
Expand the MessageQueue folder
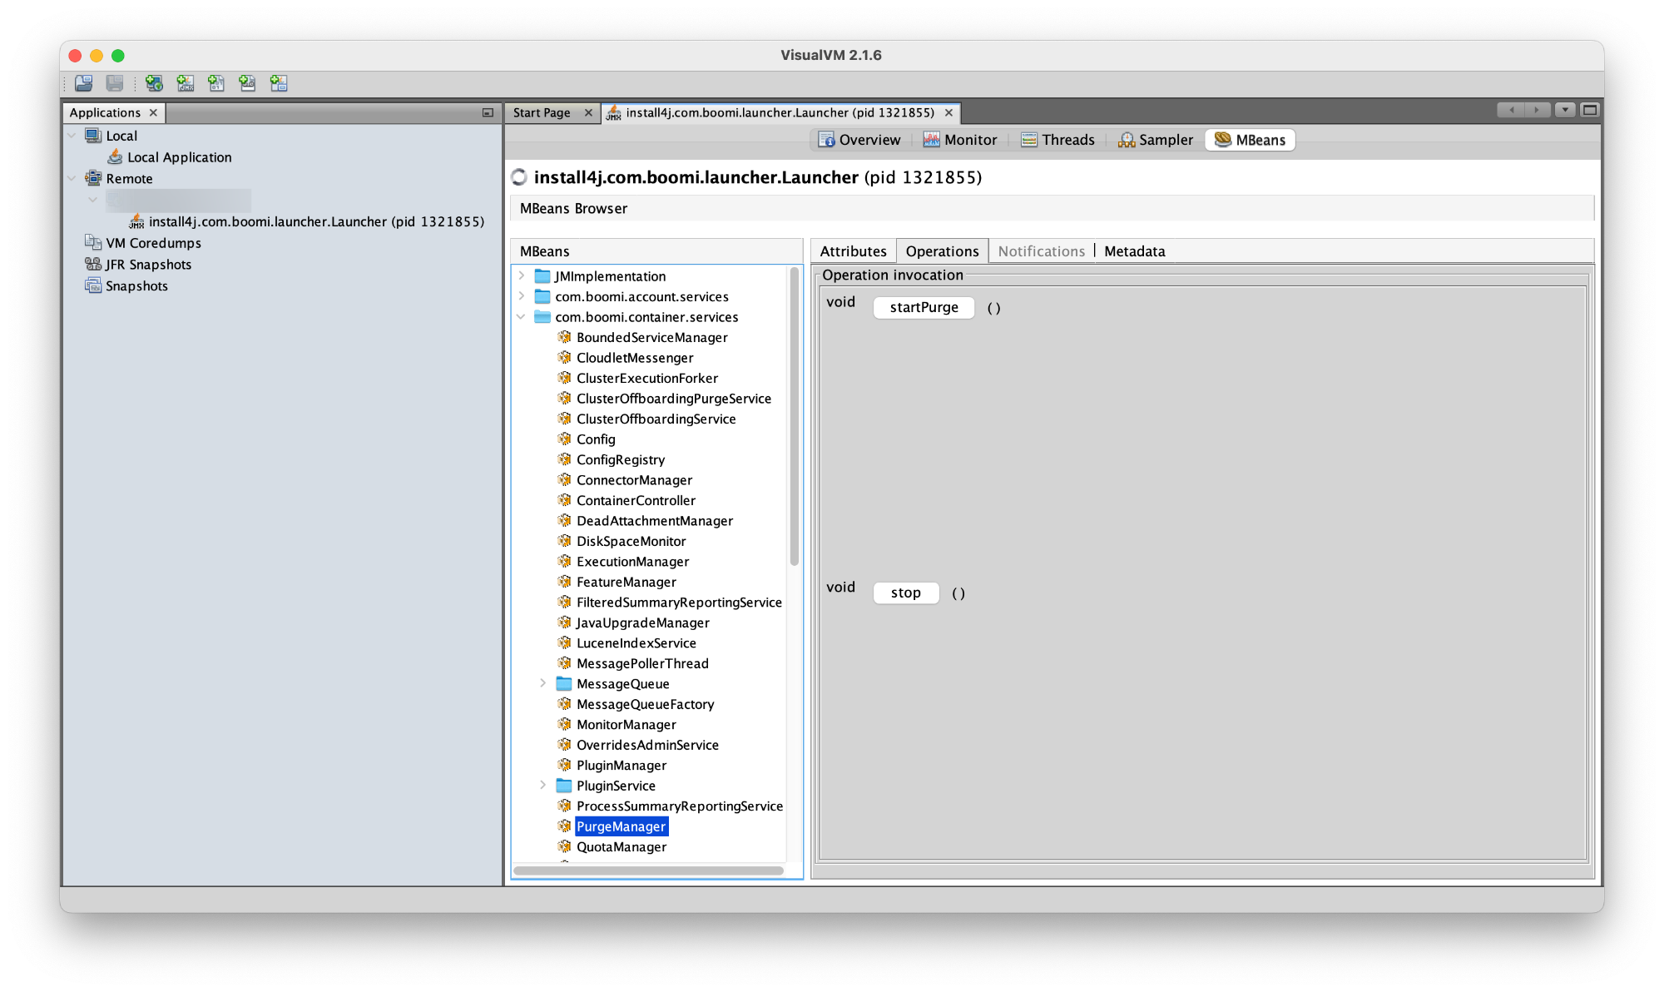pos(543,683)
